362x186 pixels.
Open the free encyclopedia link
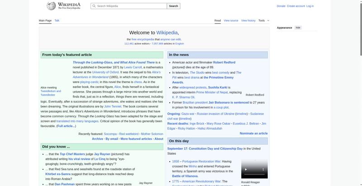tap(143, 39)
